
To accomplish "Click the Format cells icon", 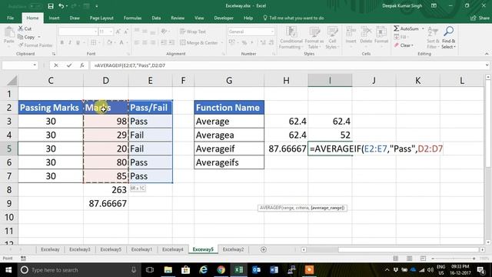I will point(381,35).
